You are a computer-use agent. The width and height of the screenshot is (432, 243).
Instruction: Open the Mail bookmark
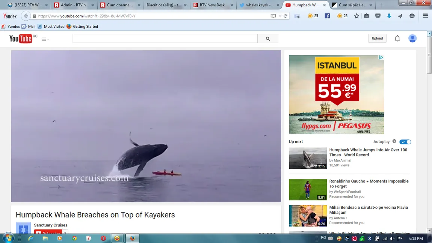29,26
